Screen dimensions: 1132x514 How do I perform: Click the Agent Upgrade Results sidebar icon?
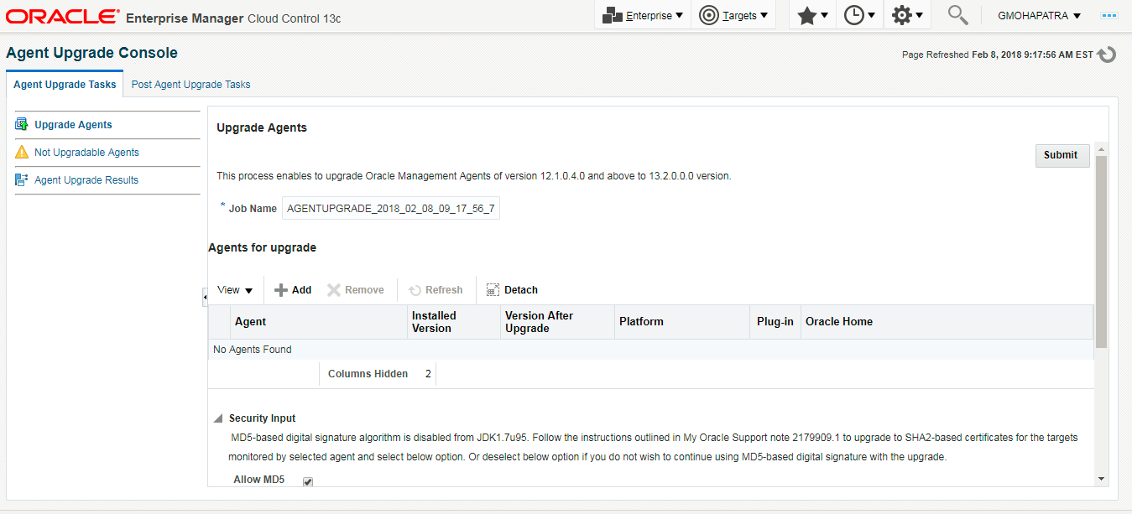(22, 179)
